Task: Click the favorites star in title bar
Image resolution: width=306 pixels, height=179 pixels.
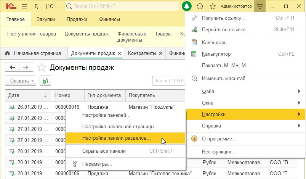Action: [x=213, y=6]
